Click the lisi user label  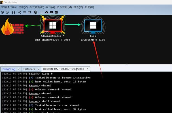coord(93,36)
